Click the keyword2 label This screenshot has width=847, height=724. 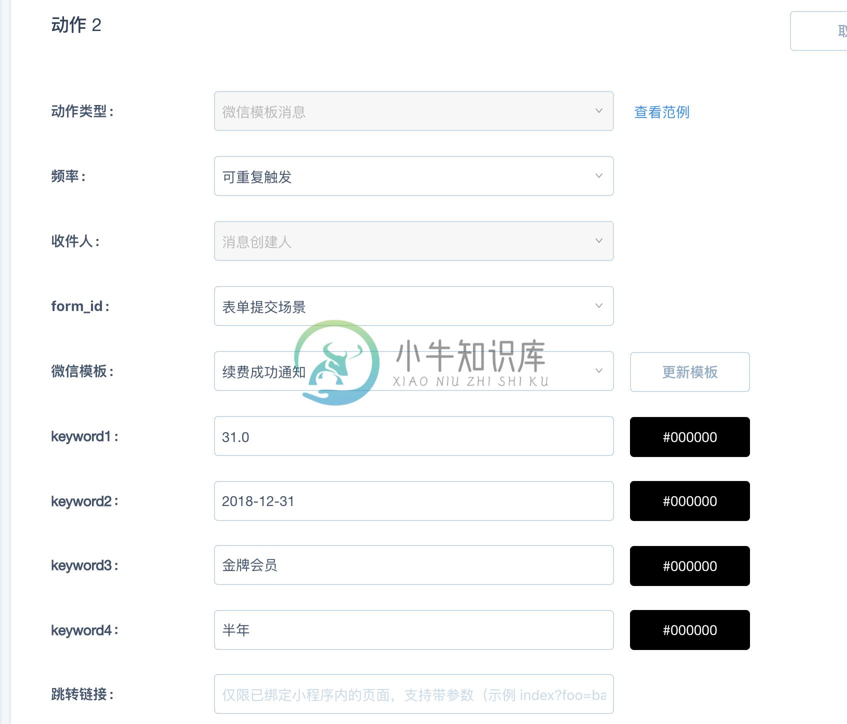point(84,501)
